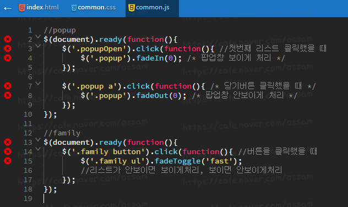Click the JS icon on the common.js tab

tap(132, 8)
